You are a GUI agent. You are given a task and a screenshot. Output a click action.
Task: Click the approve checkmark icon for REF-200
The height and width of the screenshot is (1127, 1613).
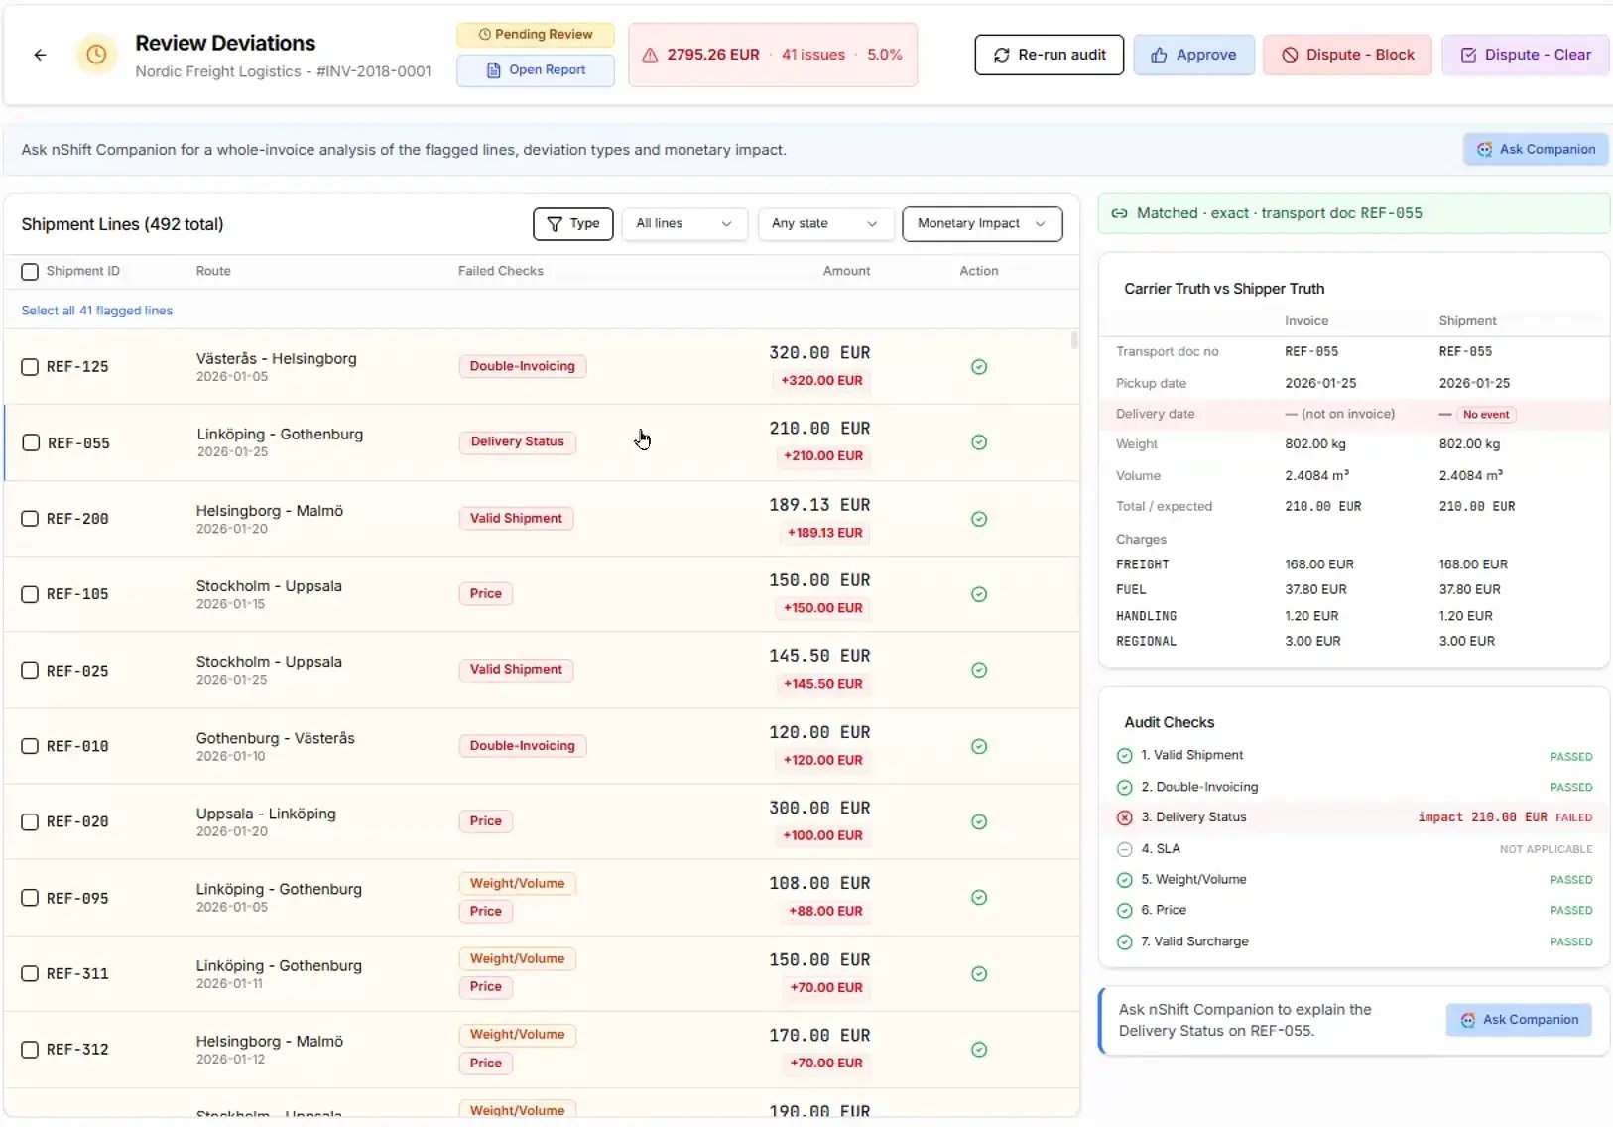tap(979, 519)
